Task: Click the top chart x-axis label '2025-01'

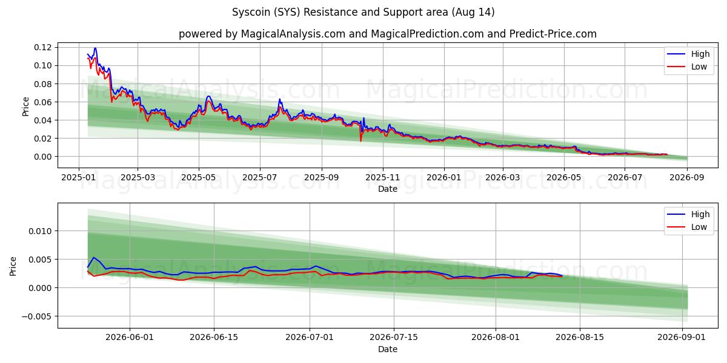Action: (x=78, y=178)
